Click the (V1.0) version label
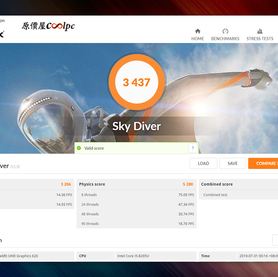Screen dimensions: 278x277 pos(15,167)
